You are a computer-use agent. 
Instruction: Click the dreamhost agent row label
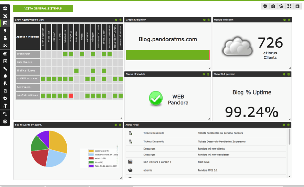click(28, 54)
